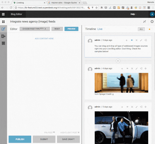
Task: Open the hamburger main menu
Action: (x=3, y=14)
